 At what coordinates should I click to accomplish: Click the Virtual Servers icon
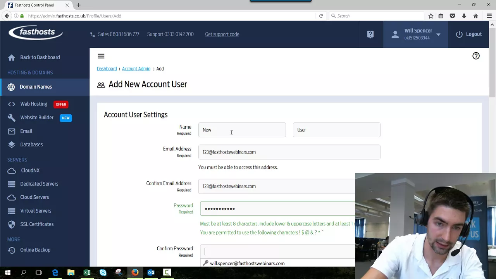coord(12,211)
